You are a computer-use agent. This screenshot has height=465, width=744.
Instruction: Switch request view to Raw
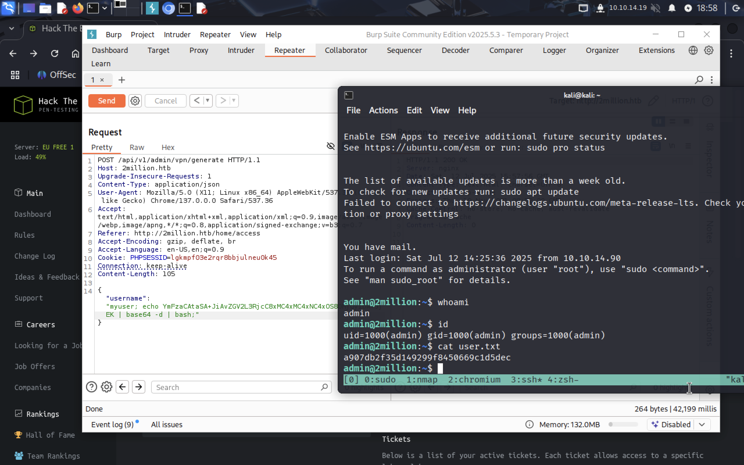(x=137, y=147)
